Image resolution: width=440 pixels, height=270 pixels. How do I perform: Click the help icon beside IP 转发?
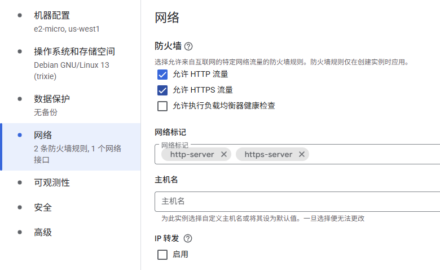tap(188, 238)
